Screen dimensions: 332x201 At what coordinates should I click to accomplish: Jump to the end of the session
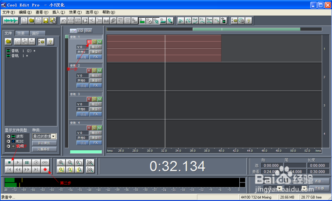(x=36, y=169)
